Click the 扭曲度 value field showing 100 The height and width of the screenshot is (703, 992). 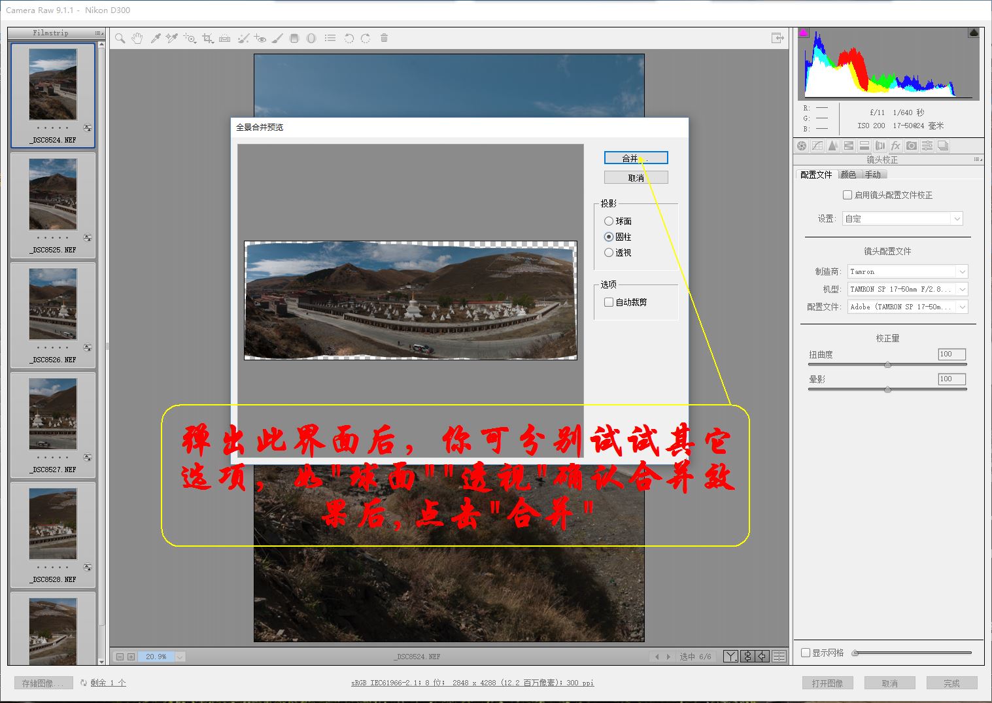(951, 354)
